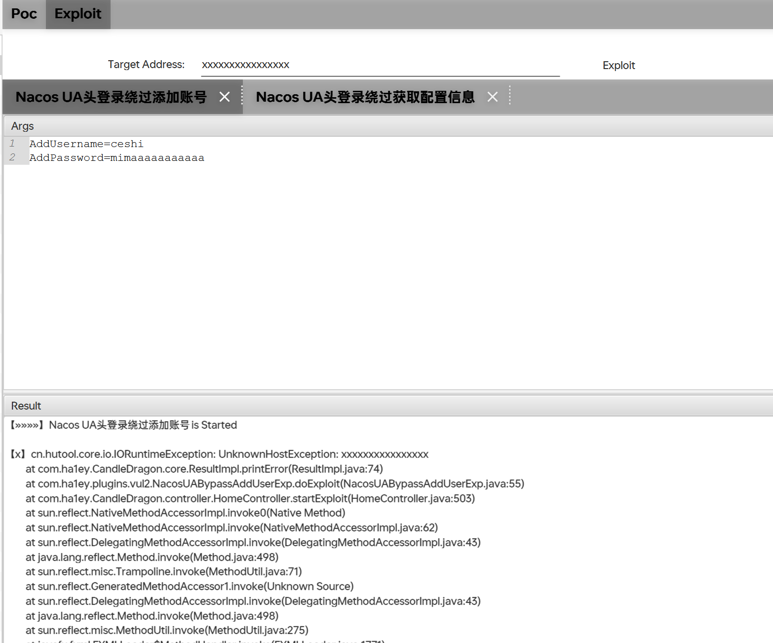Close the Nacos UA头登录绕过获取配置信息 tab
773x643 pixels.
coord(493,97)
